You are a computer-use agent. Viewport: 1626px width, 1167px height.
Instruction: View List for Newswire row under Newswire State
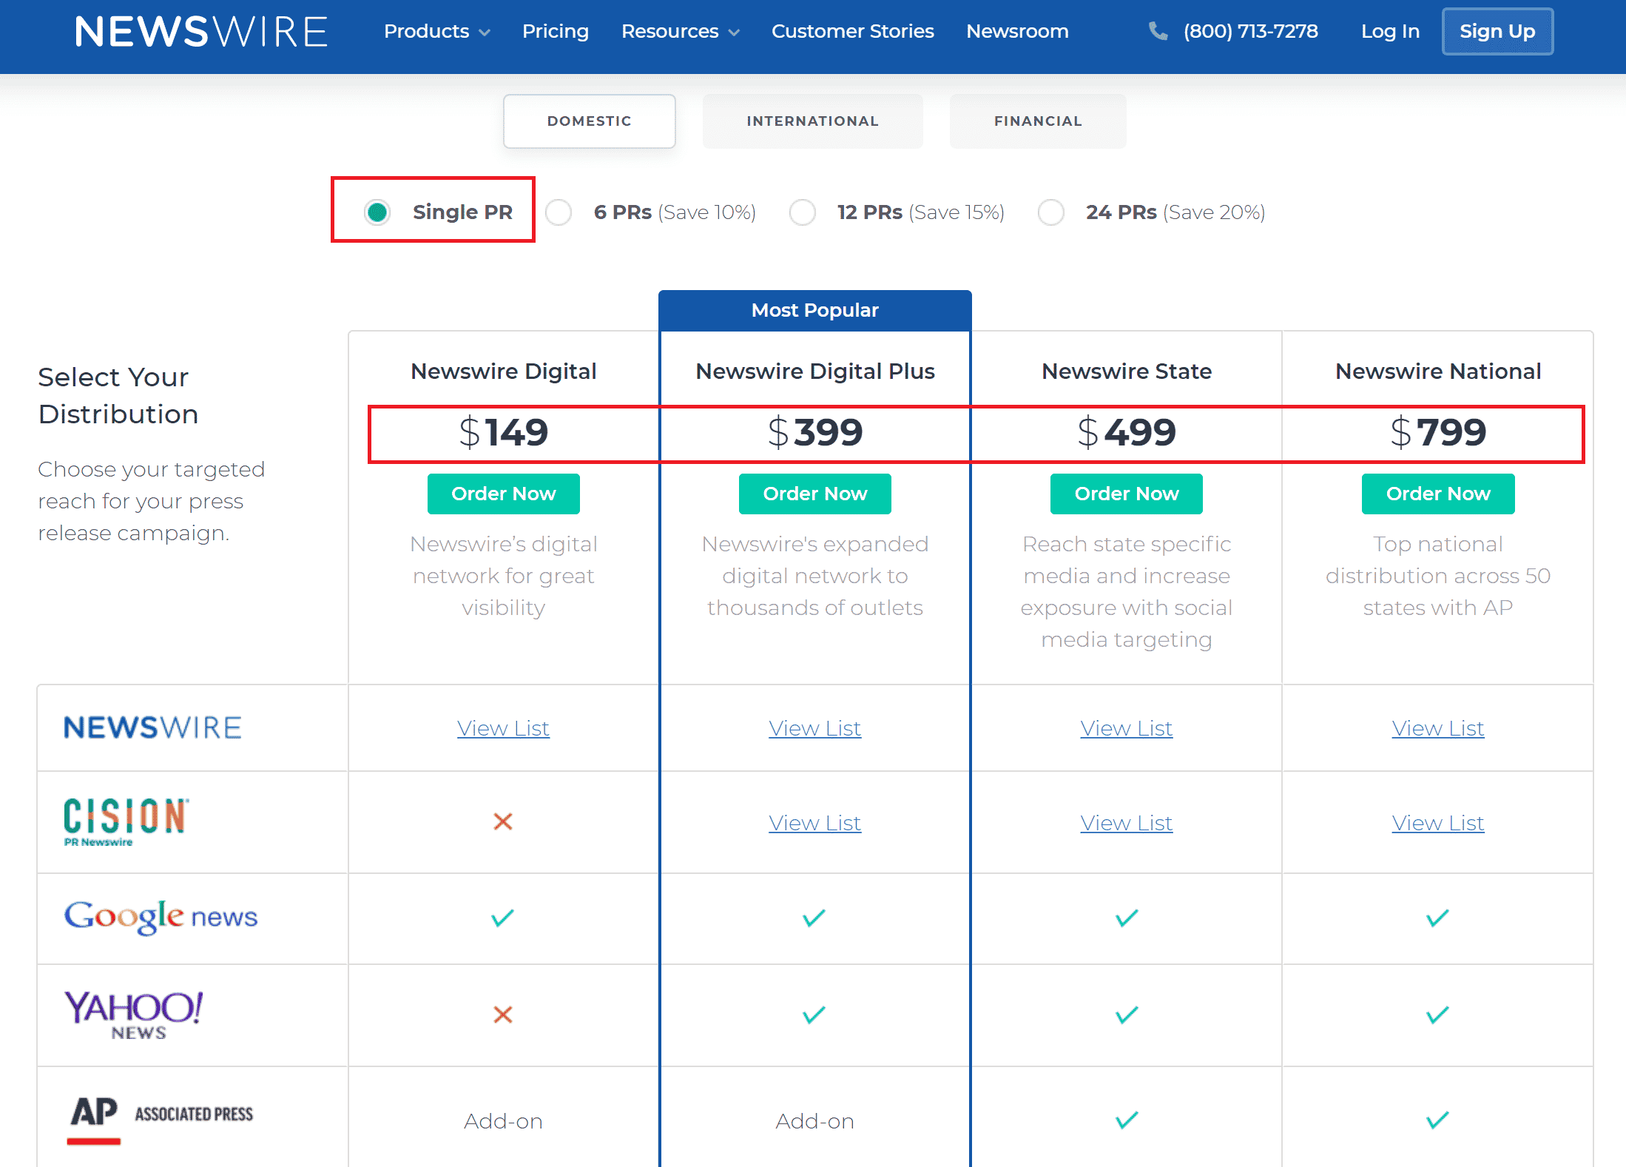(1127, 728)
